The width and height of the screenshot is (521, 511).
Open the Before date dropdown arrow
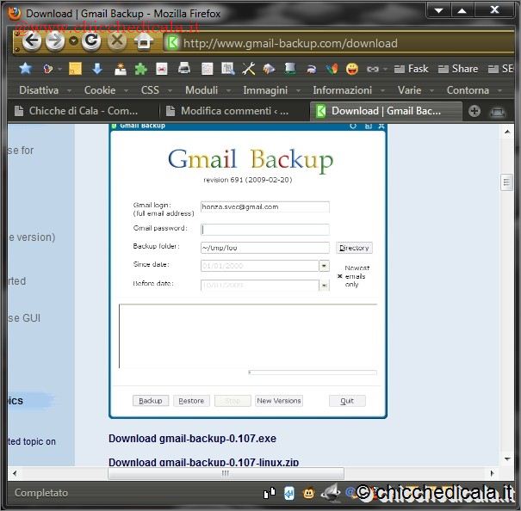click(x=324, y=285)
